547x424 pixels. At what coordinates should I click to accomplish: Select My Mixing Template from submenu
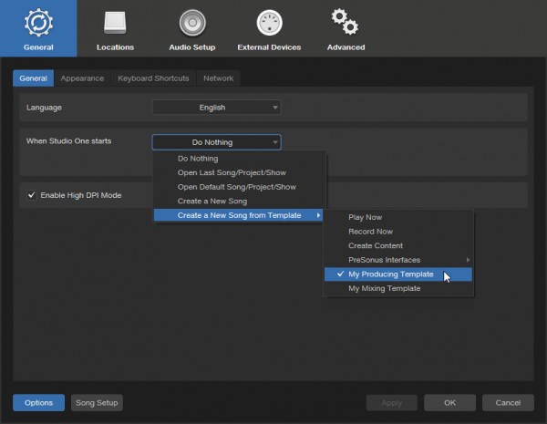384,288
